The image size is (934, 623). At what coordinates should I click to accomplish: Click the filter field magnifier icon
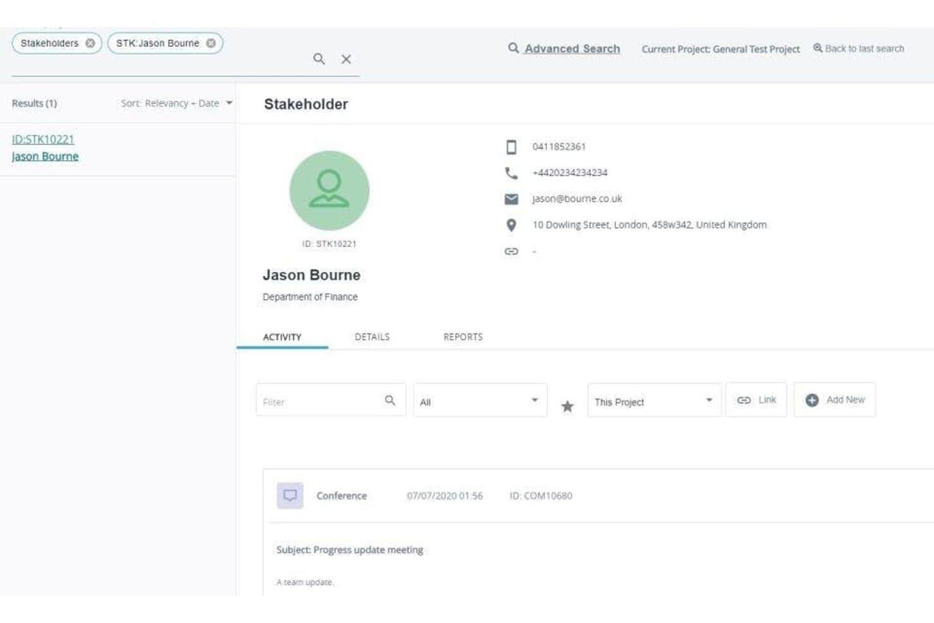pos(390,400)
